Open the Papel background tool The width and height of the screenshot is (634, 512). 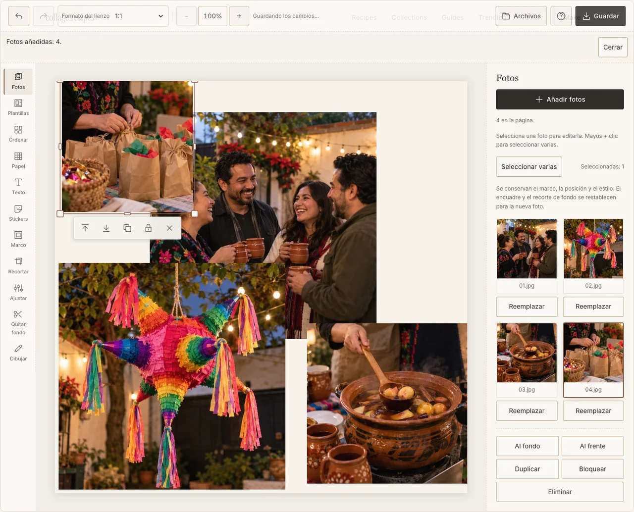click(x=18, y=160)
